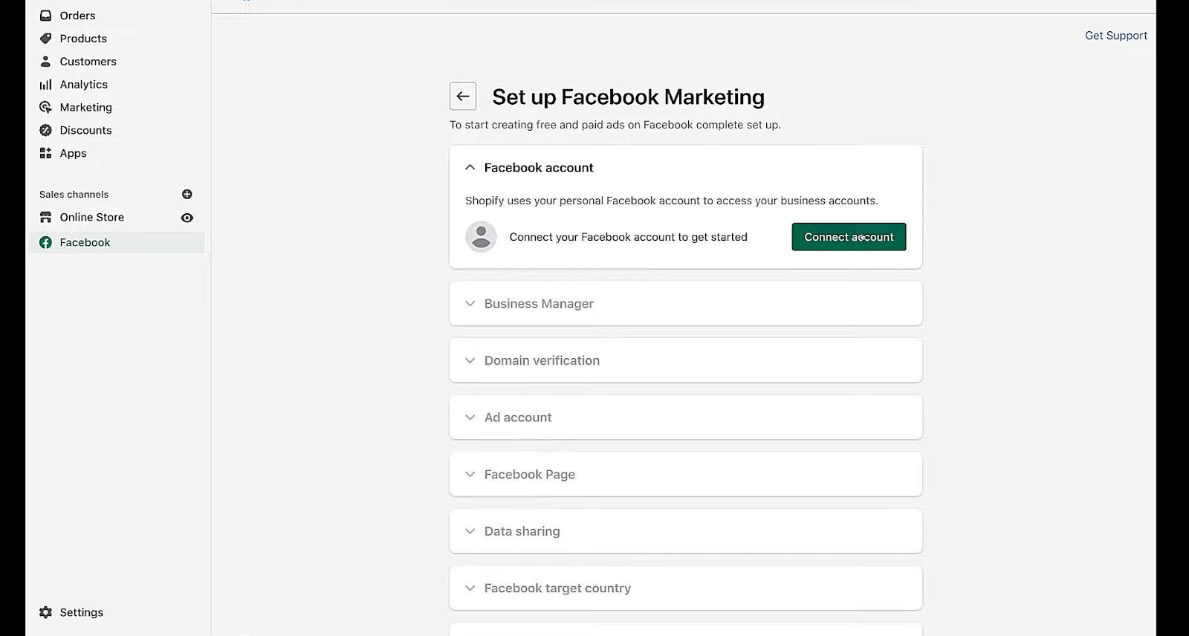Viewport: 1189px width, 636px height.
Task: Expand the Ad account section
Action: pyautogui.click(x=470, y=418)
